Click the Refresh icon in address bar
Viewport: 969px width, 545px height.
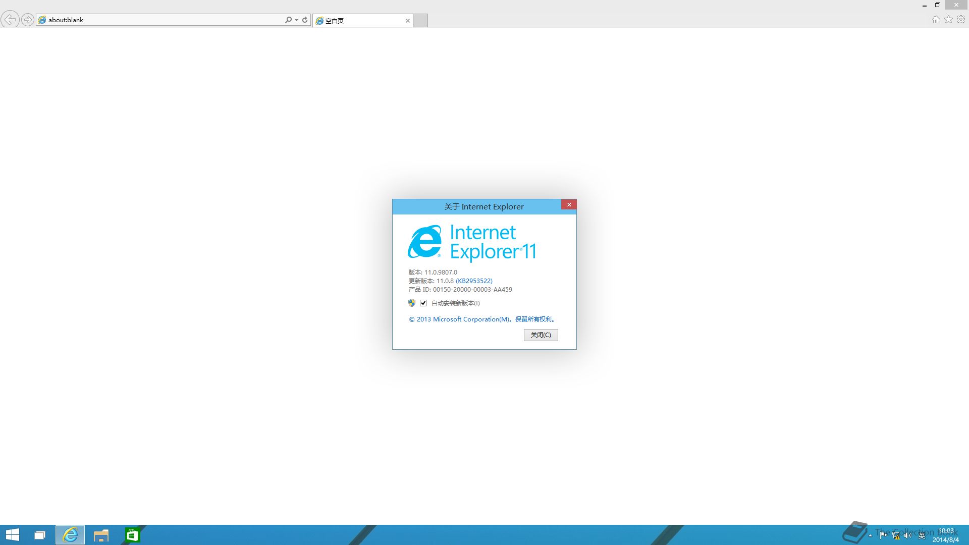click(305, 20)
